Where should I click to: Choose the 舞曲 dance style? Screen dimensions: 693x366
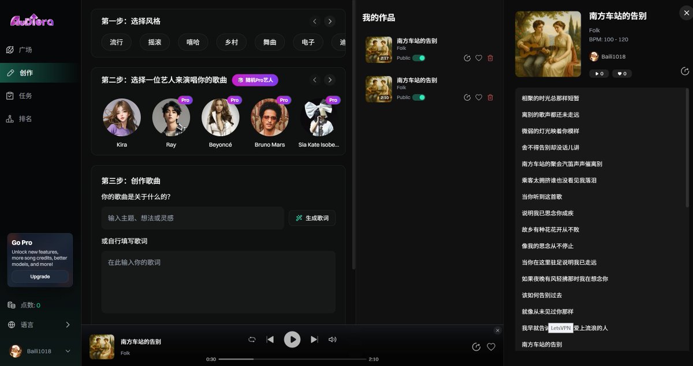tap(270, 42)
